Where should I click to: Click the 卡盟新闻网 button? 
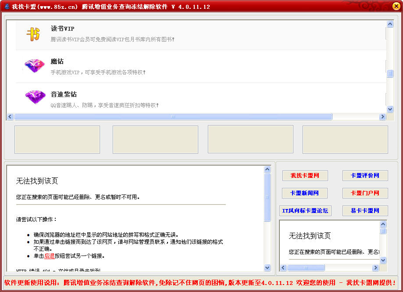click(305, 193)
